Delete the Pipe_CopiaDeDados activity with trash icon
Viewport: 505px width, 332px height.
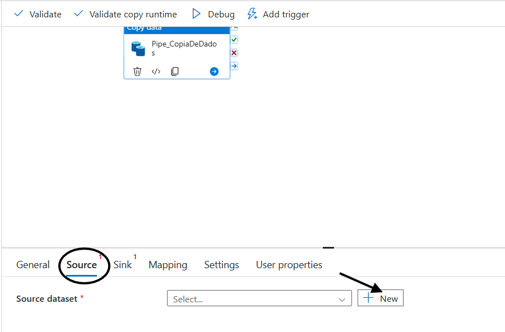click(137, 71)
